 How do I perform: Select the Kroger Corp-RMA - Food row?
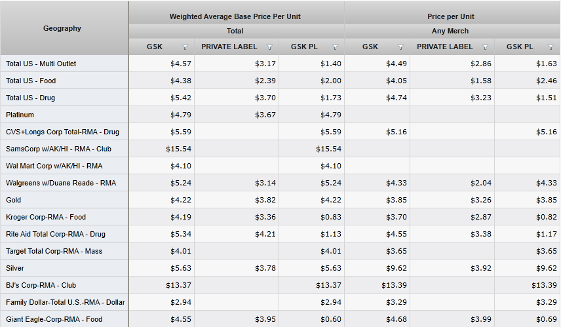point(46,217)
